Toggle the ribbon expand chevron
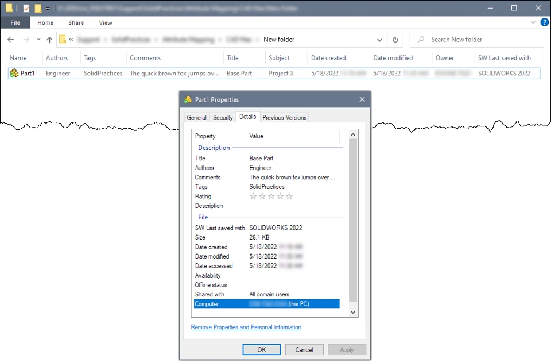 click(x=533, y=22)
